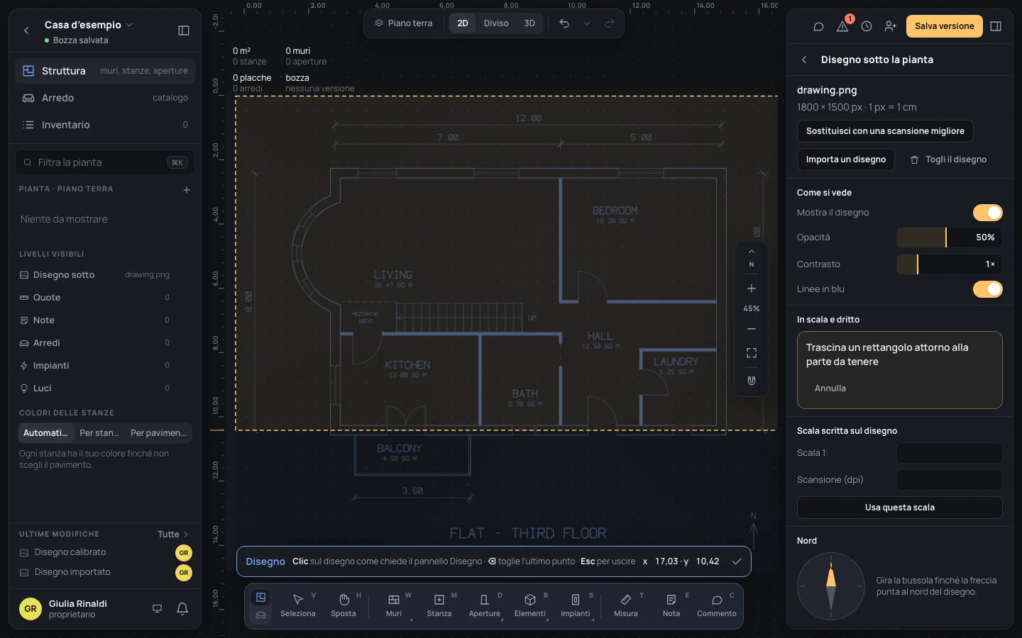Zoom in on the canvas
Image resolution: width=1022 pixels, height=638 pixels.
click(x=752, y=289)
